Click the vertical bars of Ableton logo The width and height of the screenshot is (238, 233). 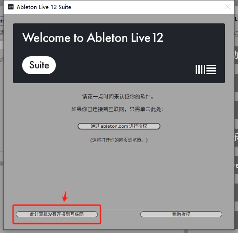tap(200, 70)
